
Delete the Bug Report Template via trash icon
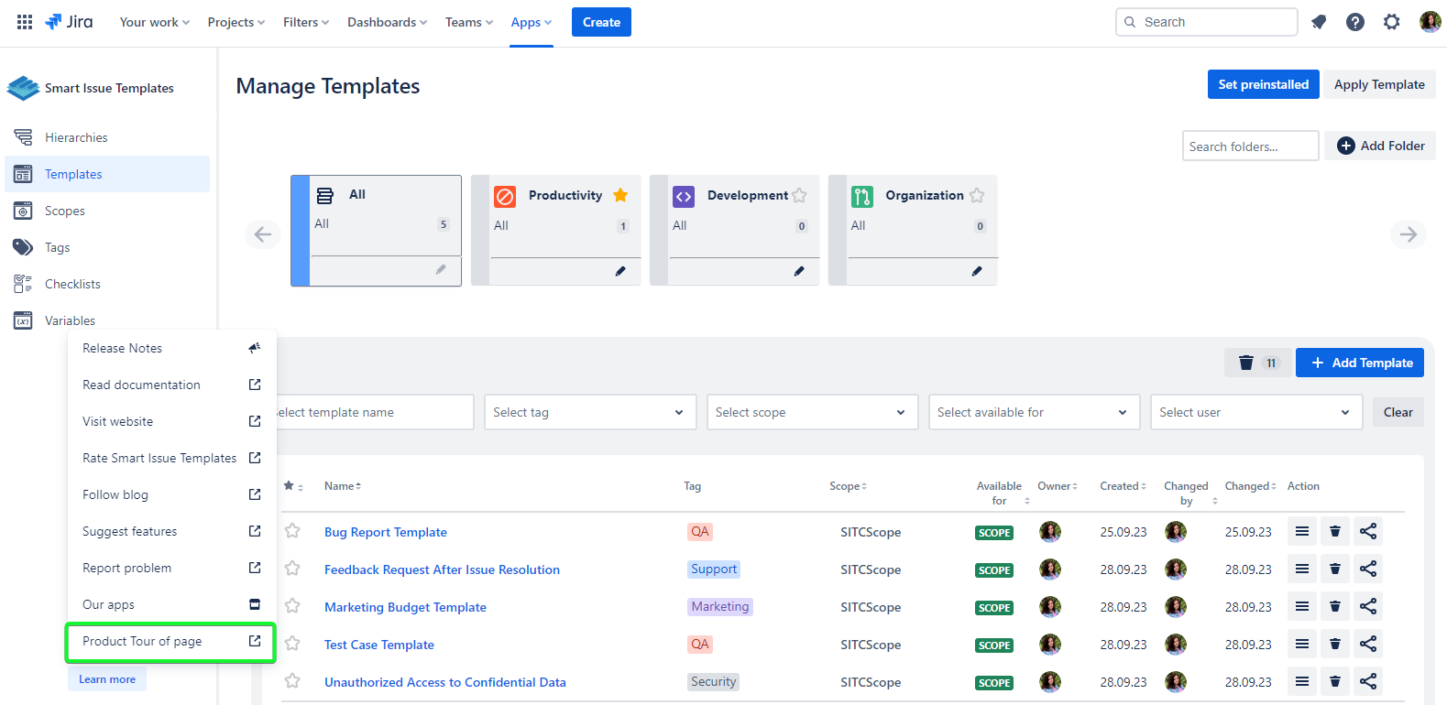click(1335, 532)
